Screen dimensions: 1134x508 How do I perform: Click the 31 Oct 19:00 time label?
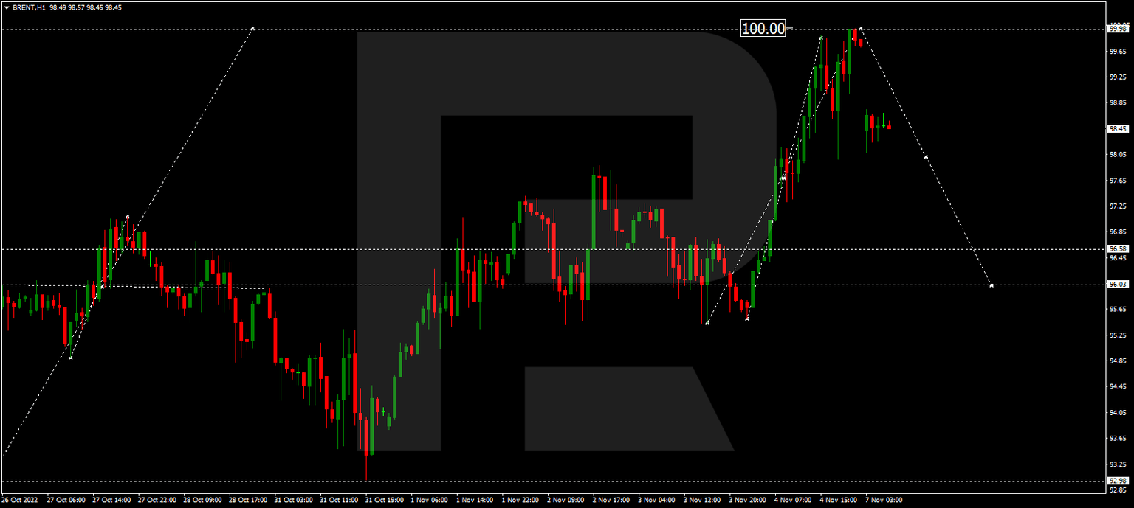(x=385, y=500)
